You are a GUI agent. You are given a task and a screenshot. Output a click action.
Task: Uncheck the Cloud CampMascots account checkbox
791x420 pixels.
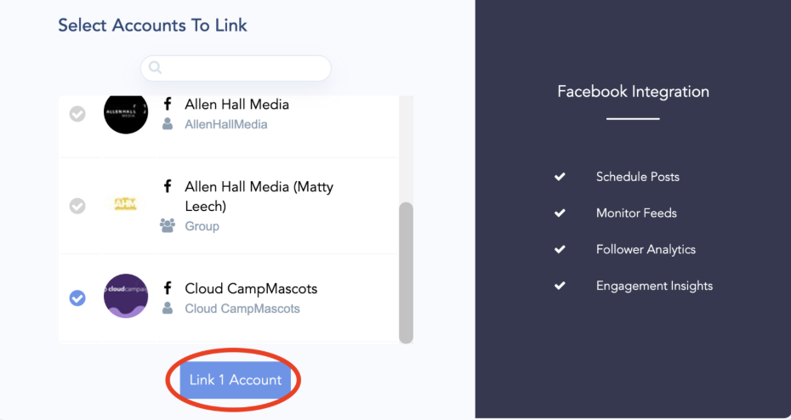(77, 298)
